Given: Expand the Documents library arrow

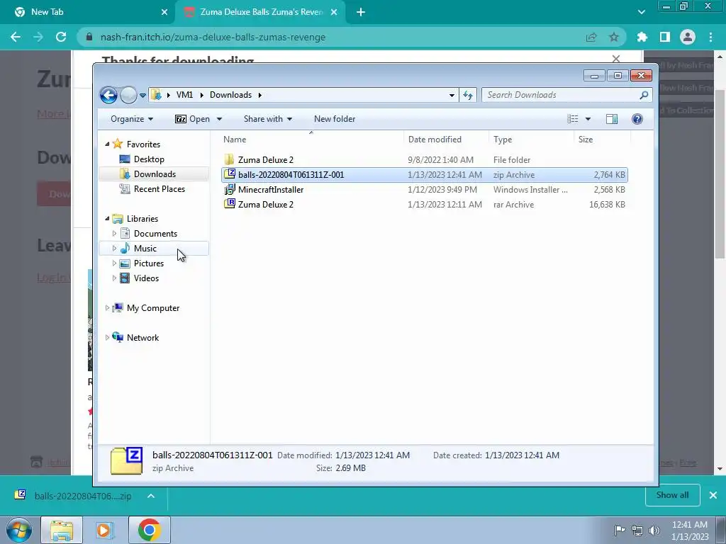Looking at the screenshot, I should (x=114, y=234).
